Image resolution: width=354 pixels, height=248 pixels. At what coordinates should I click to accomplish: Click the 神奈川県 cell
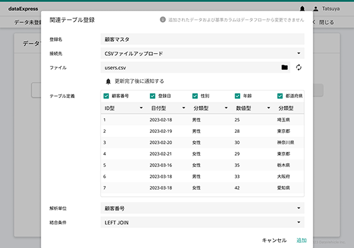click(286, 142)
